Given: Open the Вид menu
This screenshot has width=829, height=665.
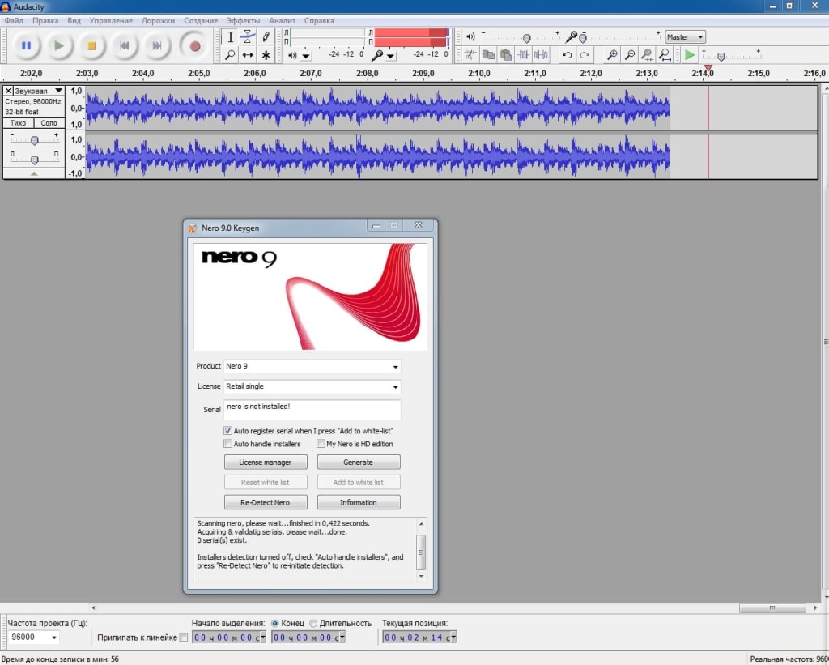Looking at the screenshot, I should coord(74,20).
